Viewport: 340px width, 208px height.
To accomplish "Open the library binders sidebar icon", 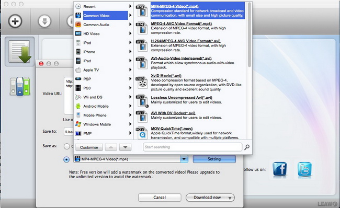I will [20, 86].
